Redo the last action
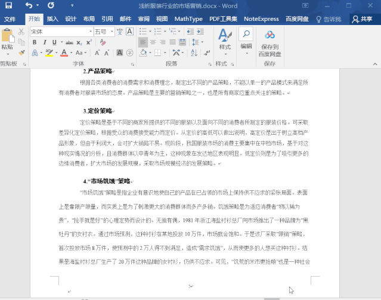Screen dimensions: 381x300 coord(51,5)
